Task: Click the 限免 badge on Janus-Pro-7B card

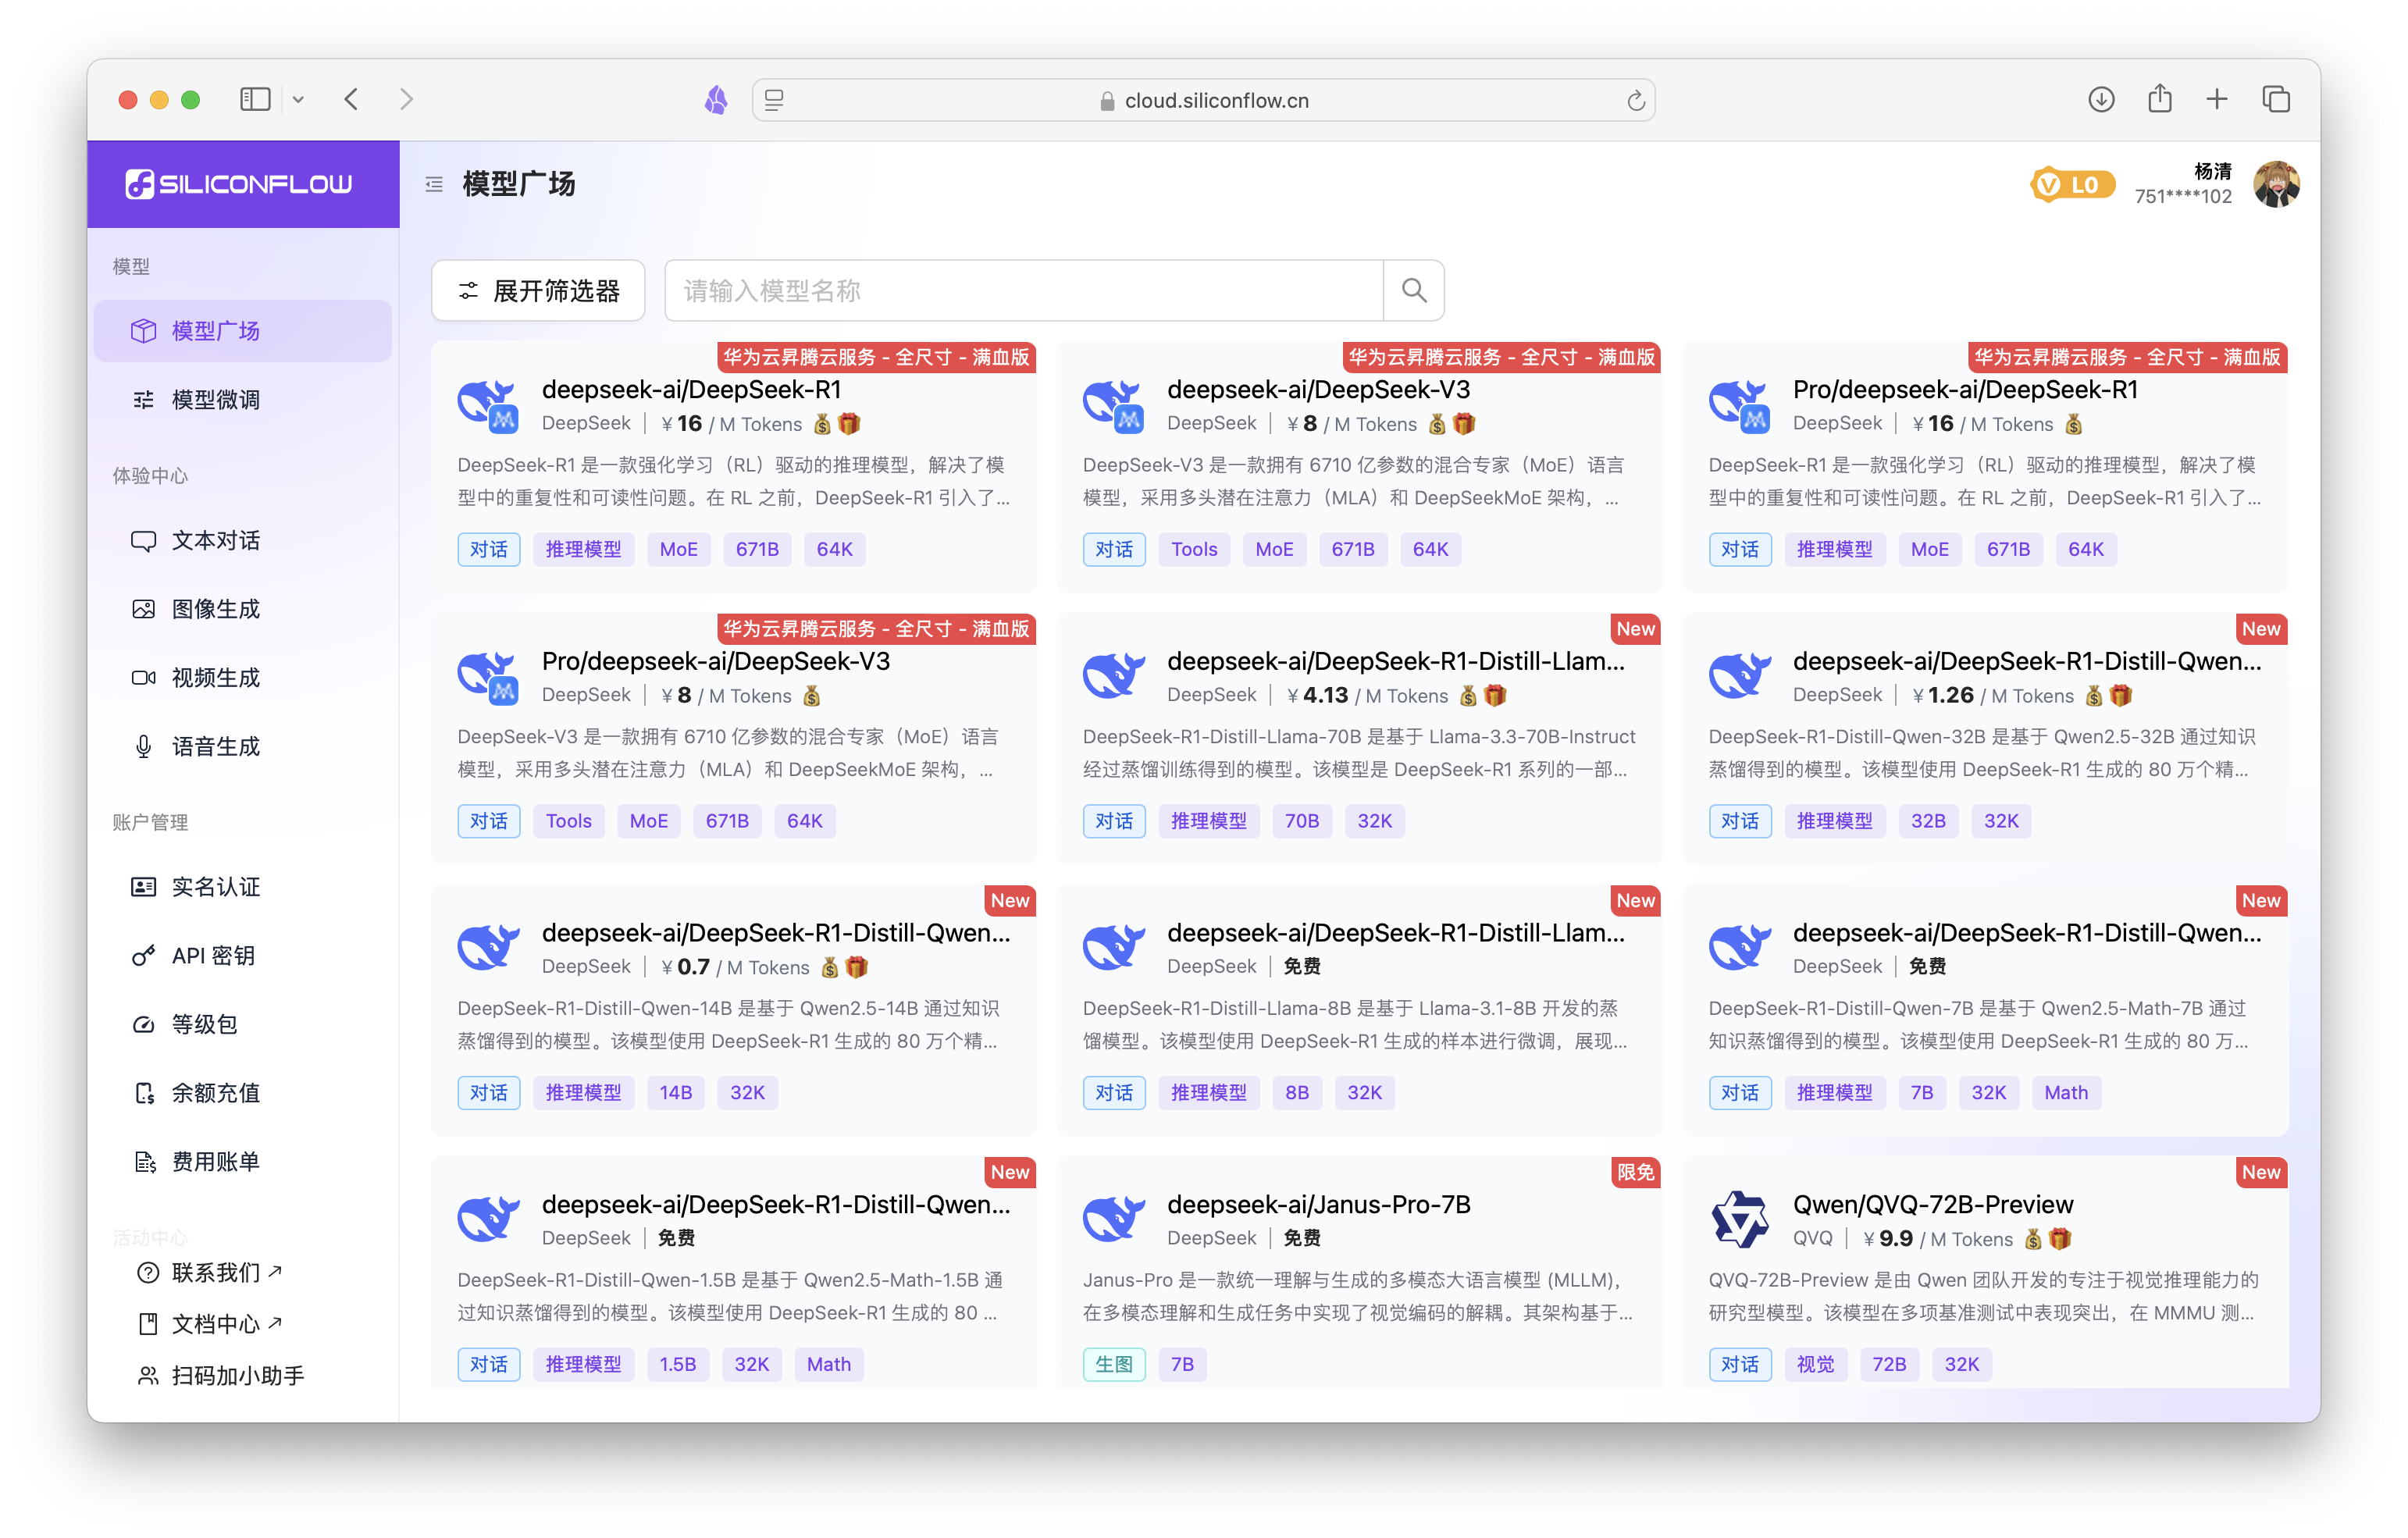Action: click(1635, 1172)
